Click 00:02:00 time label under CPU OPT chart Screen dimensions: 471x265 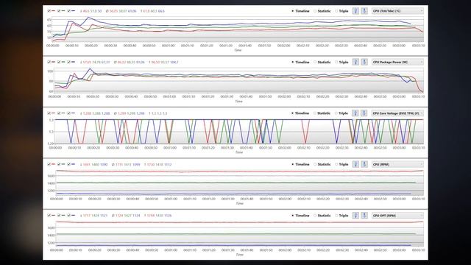pos(285,250)
